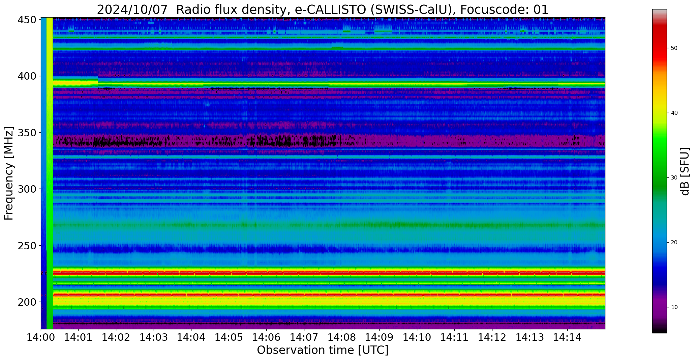Click the 14:00 time tick label
The image size is (695, 360).
[x=41, y=337]
